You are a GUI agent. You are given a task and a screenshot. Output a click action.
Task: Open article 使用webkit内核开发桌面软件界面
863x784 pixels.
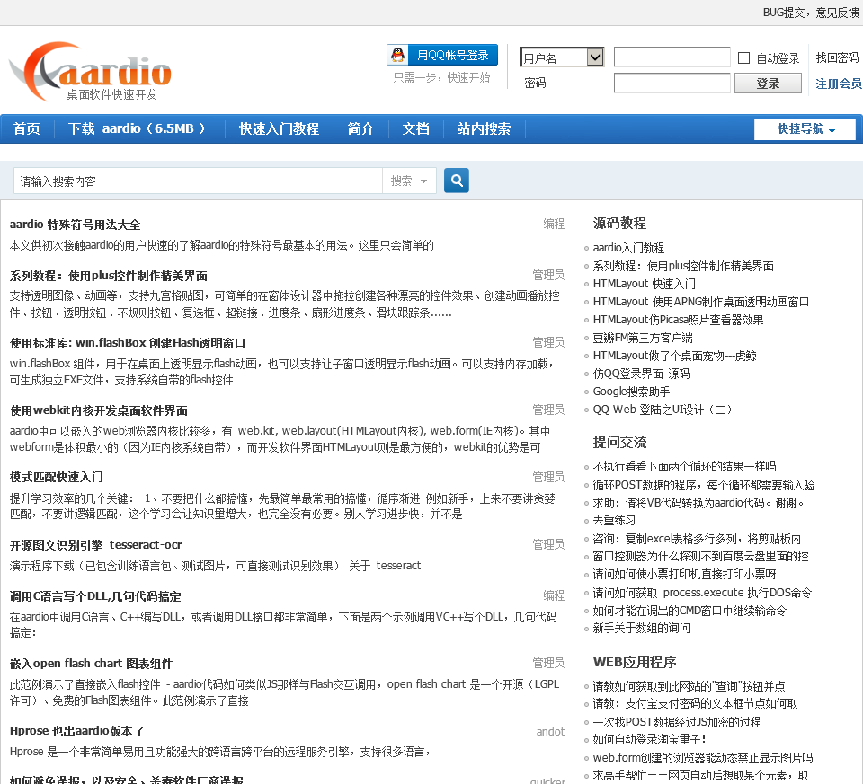99,410
